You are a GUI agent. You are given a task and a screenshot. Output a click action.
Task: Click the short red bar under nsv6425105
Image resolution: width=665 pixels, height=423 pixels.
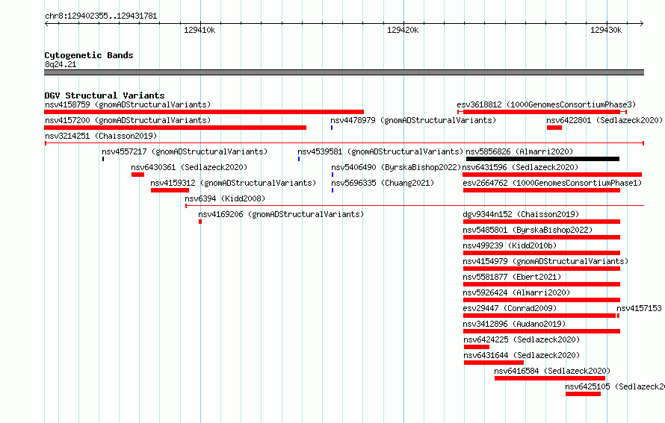[x=583, y=394]
